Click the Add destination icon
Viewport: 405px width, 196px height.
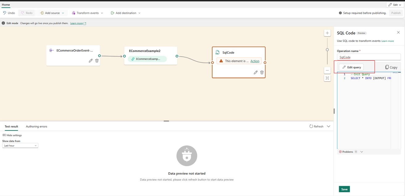point(112,13)
